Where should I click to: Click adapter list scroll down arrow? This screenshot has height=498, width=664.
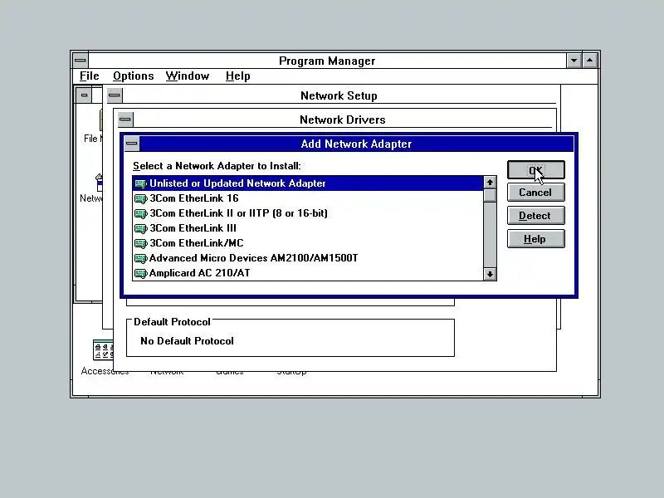pos(490,274)
